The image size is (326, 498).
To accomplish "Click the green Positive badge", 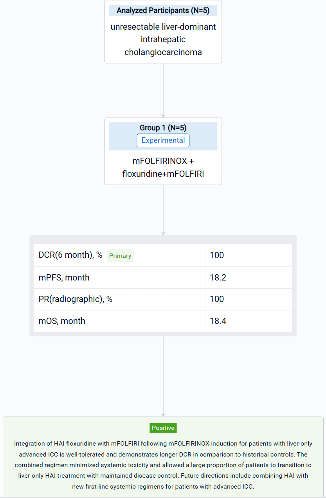I will click(163, 428).
